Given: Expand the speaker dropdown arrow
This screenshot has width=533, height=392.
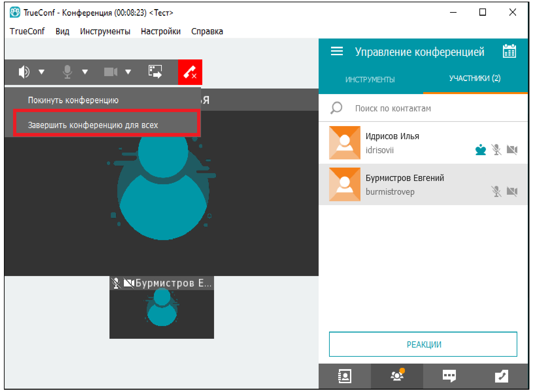Looking at the screenshot, I should click(42, 72).
